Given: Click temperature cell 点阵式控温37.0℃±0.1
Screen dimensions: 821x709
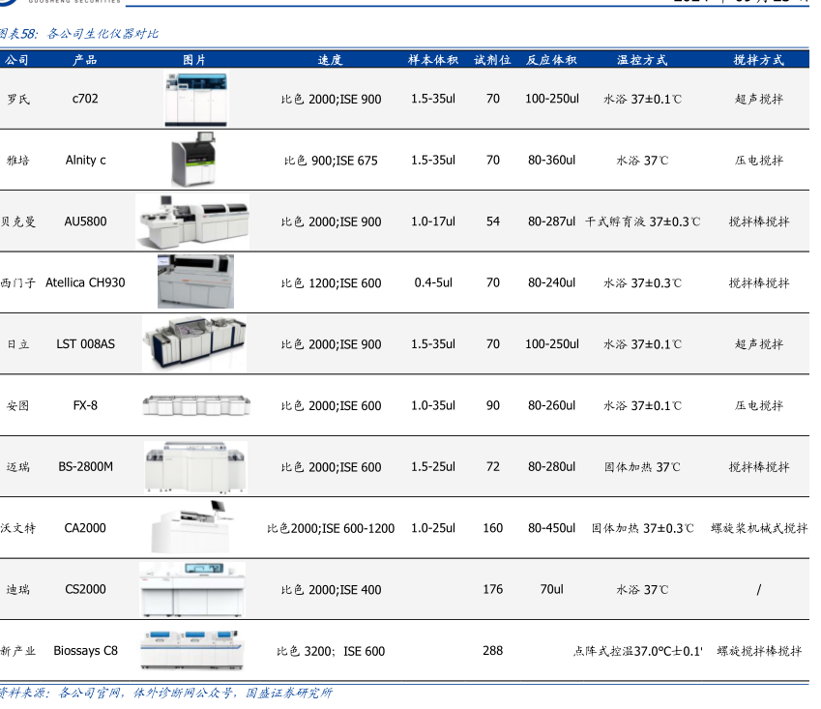Looking at the screenshot, I should [637, 651].
